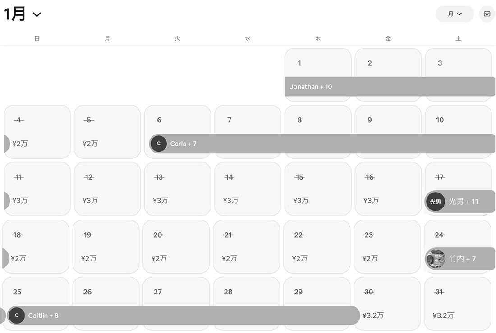Click Caitlin's guest avatar icon

pos(17,315)
